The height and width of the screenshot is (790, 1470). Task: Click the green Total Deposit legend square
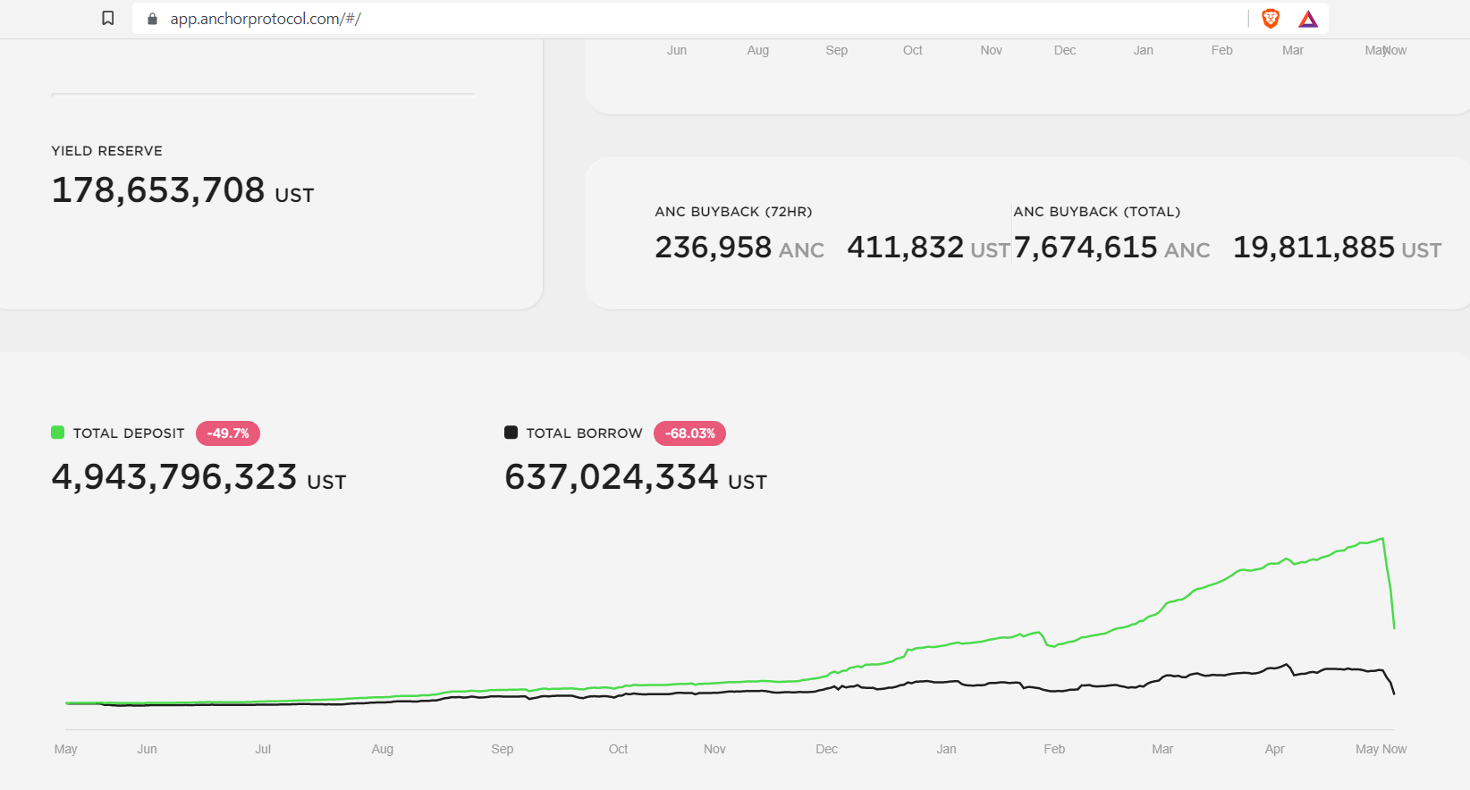click(x=58, y=433)
